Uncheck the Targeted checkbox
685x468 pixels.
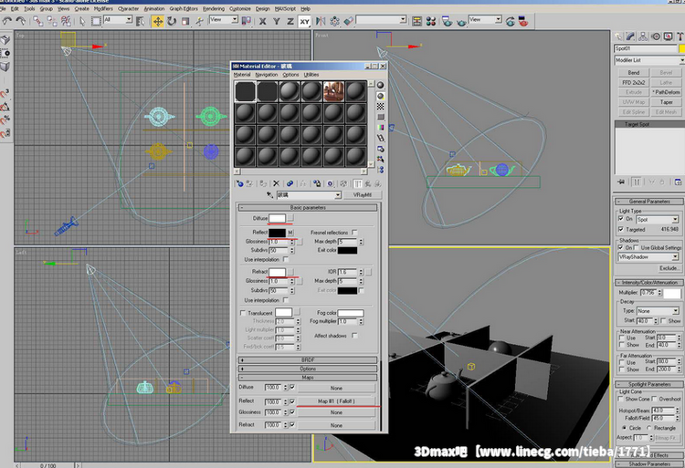[621, 229]
